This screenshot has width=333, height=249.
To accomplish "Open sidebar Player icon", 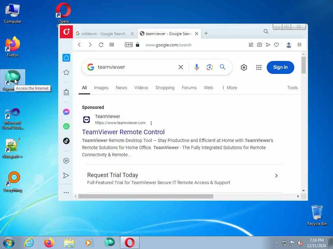I will pyautogui.click(x=66, y=161).
